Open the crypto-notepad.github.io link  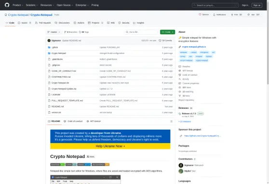194,47
